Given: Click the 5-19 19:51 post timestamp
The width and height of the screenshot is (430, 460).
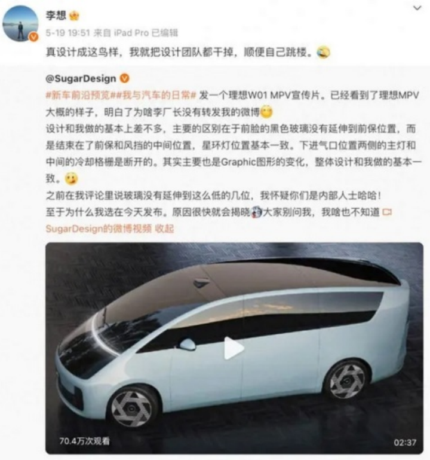Looking at the screenshot, I should click(67, 32).
